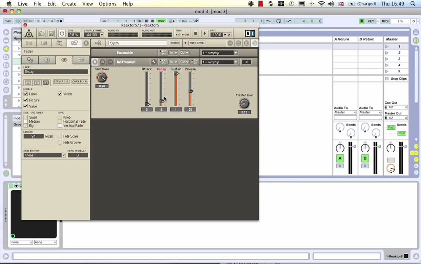Select the Small picture size option
This screenshot has width=421, height=264.
pos(26,117)
